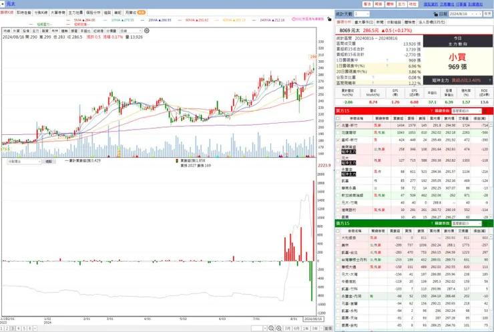Select the 大和國泰 seller row
494x332 pixels.
click(413, 238)
